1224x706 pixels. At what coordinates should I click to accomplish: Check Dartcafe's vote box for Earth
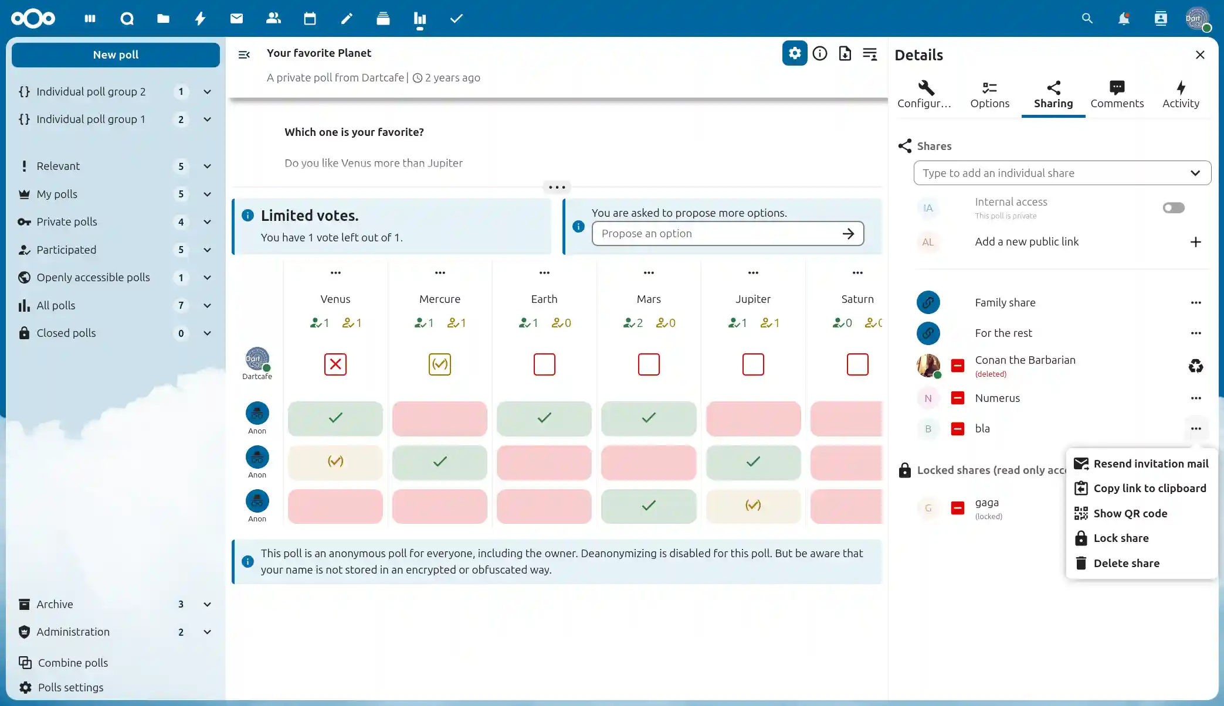click(x=544, y=364)
